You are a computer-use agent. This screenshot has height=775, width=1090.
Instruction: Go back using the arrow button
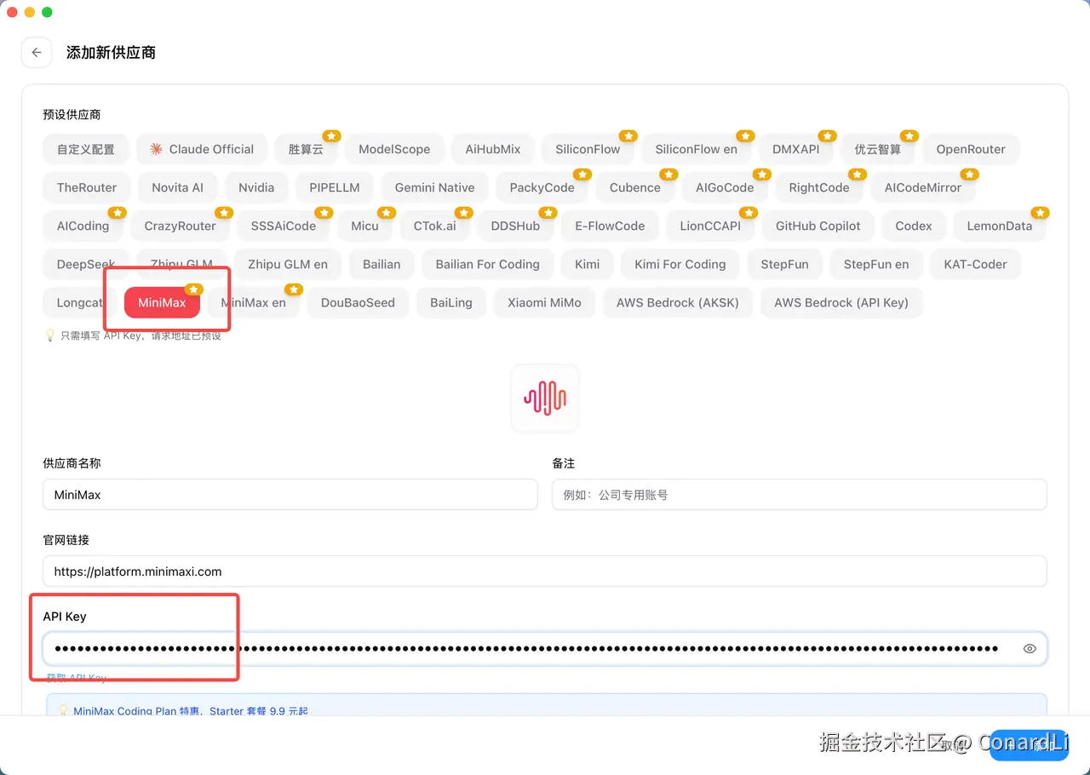[37, 52]
